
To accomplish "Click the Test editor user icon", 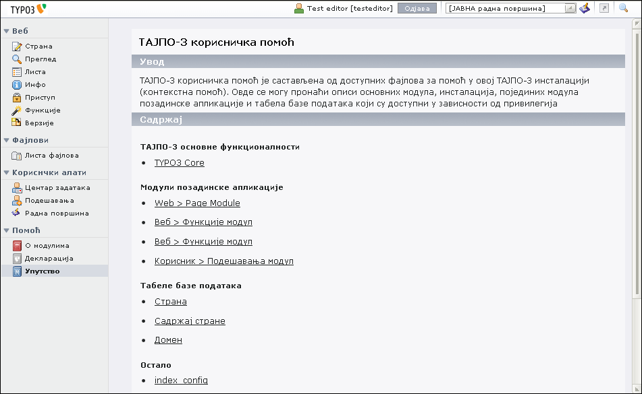I will 299,9.
